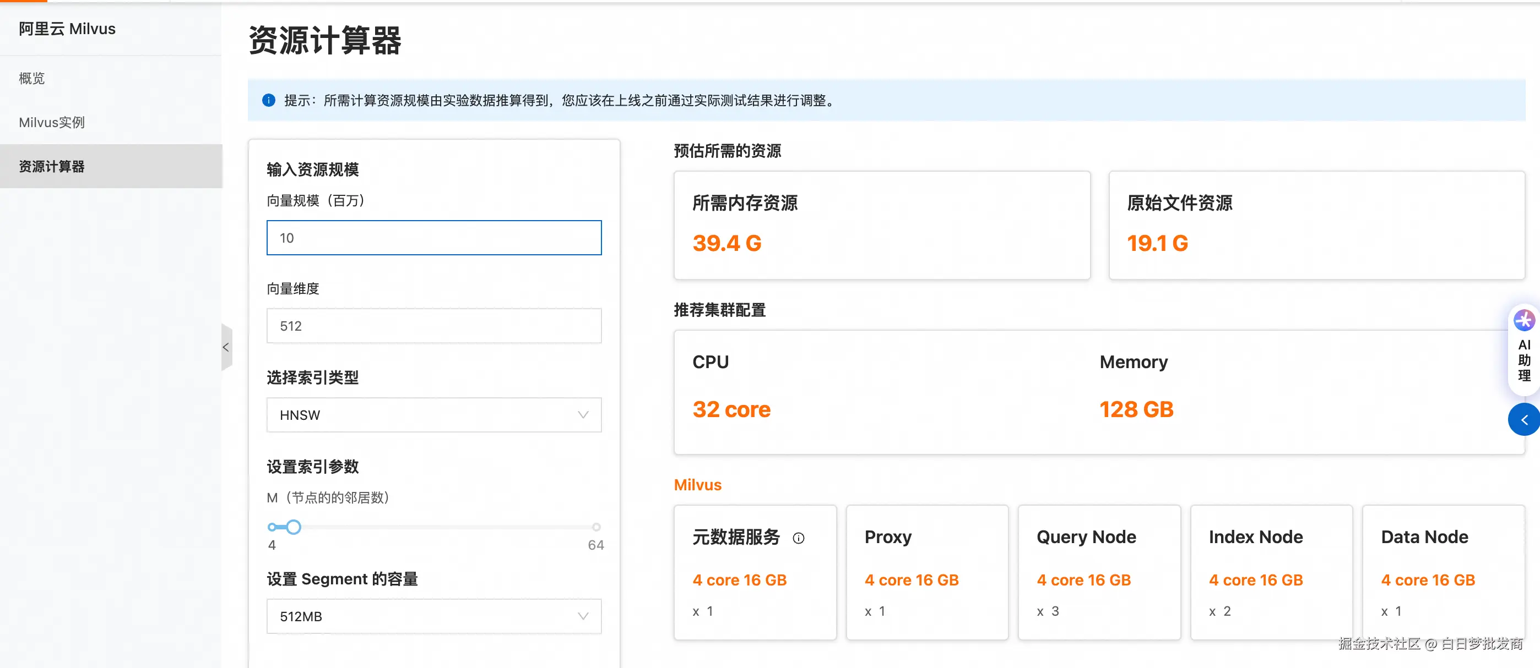
Task: Open the 概览 menu item
Action: 32,78
